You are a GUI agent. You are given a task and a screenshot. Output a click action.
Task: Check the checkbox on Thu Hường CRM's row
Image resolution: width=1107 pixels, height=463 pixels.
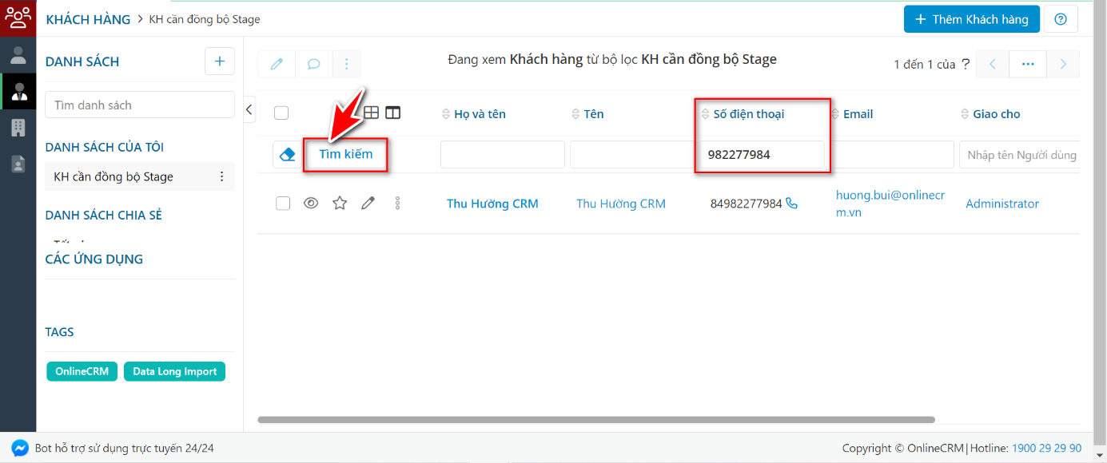[282, 203]
